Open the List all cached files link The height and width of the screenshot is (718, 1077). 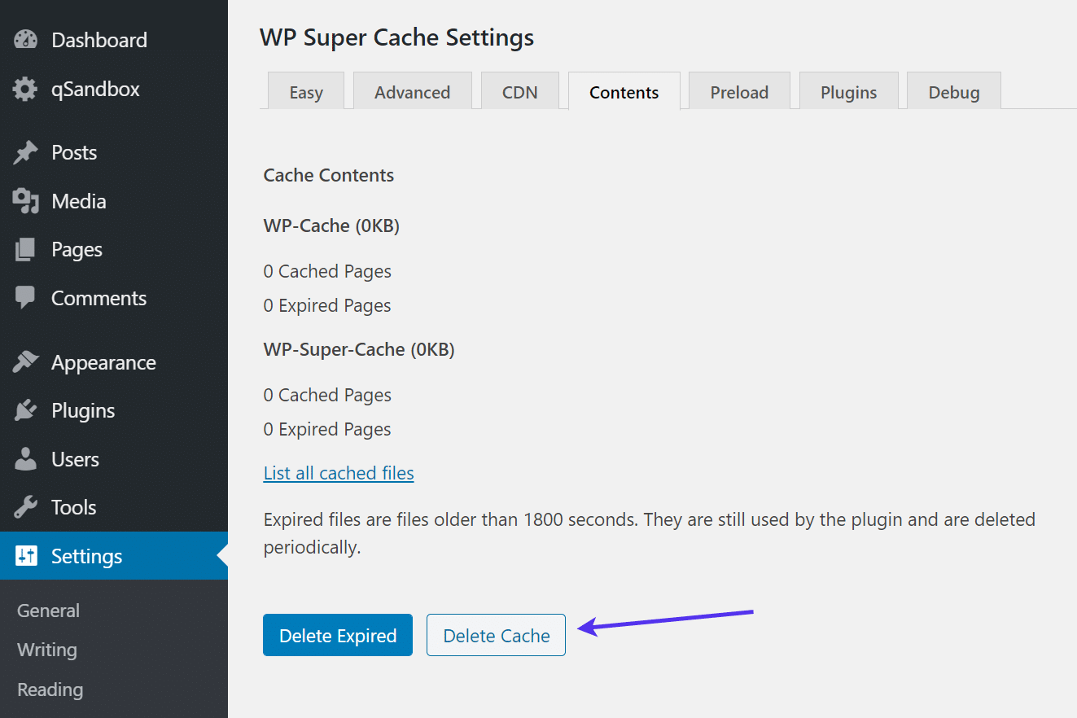[338, 472]
